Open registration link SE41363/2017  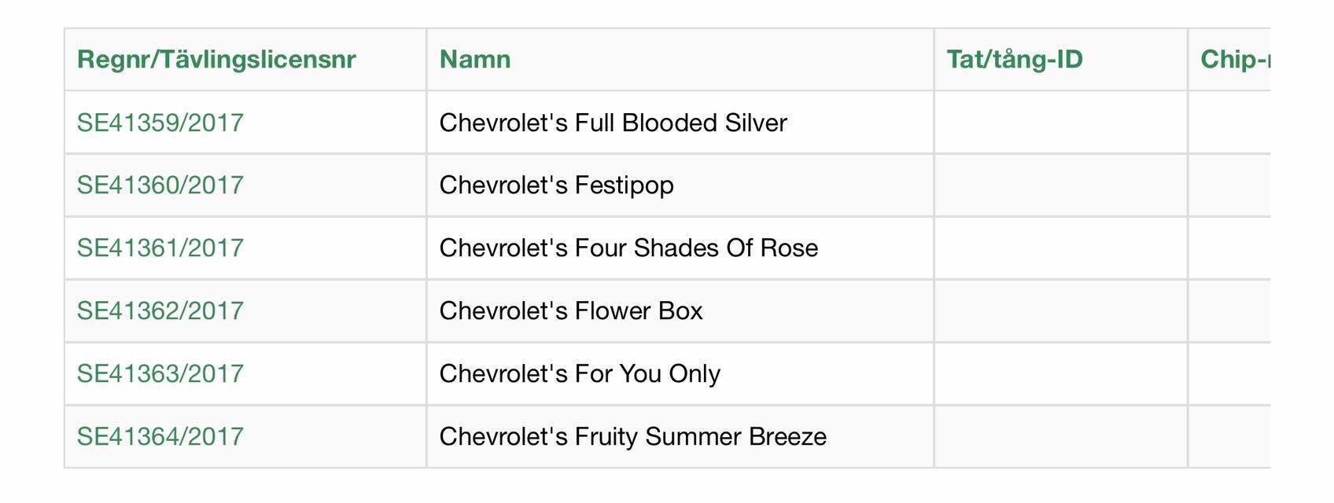[160, 374]
